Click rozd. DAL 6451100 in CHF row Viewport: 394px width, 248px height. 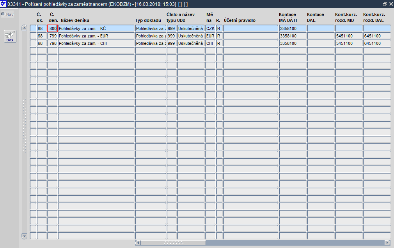(x=377, y=43)
